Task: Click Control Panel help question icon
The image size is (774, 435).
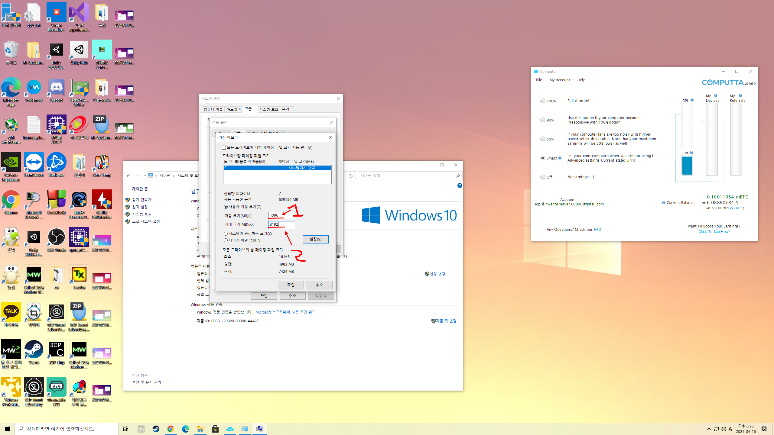Action: click(460, 186)
